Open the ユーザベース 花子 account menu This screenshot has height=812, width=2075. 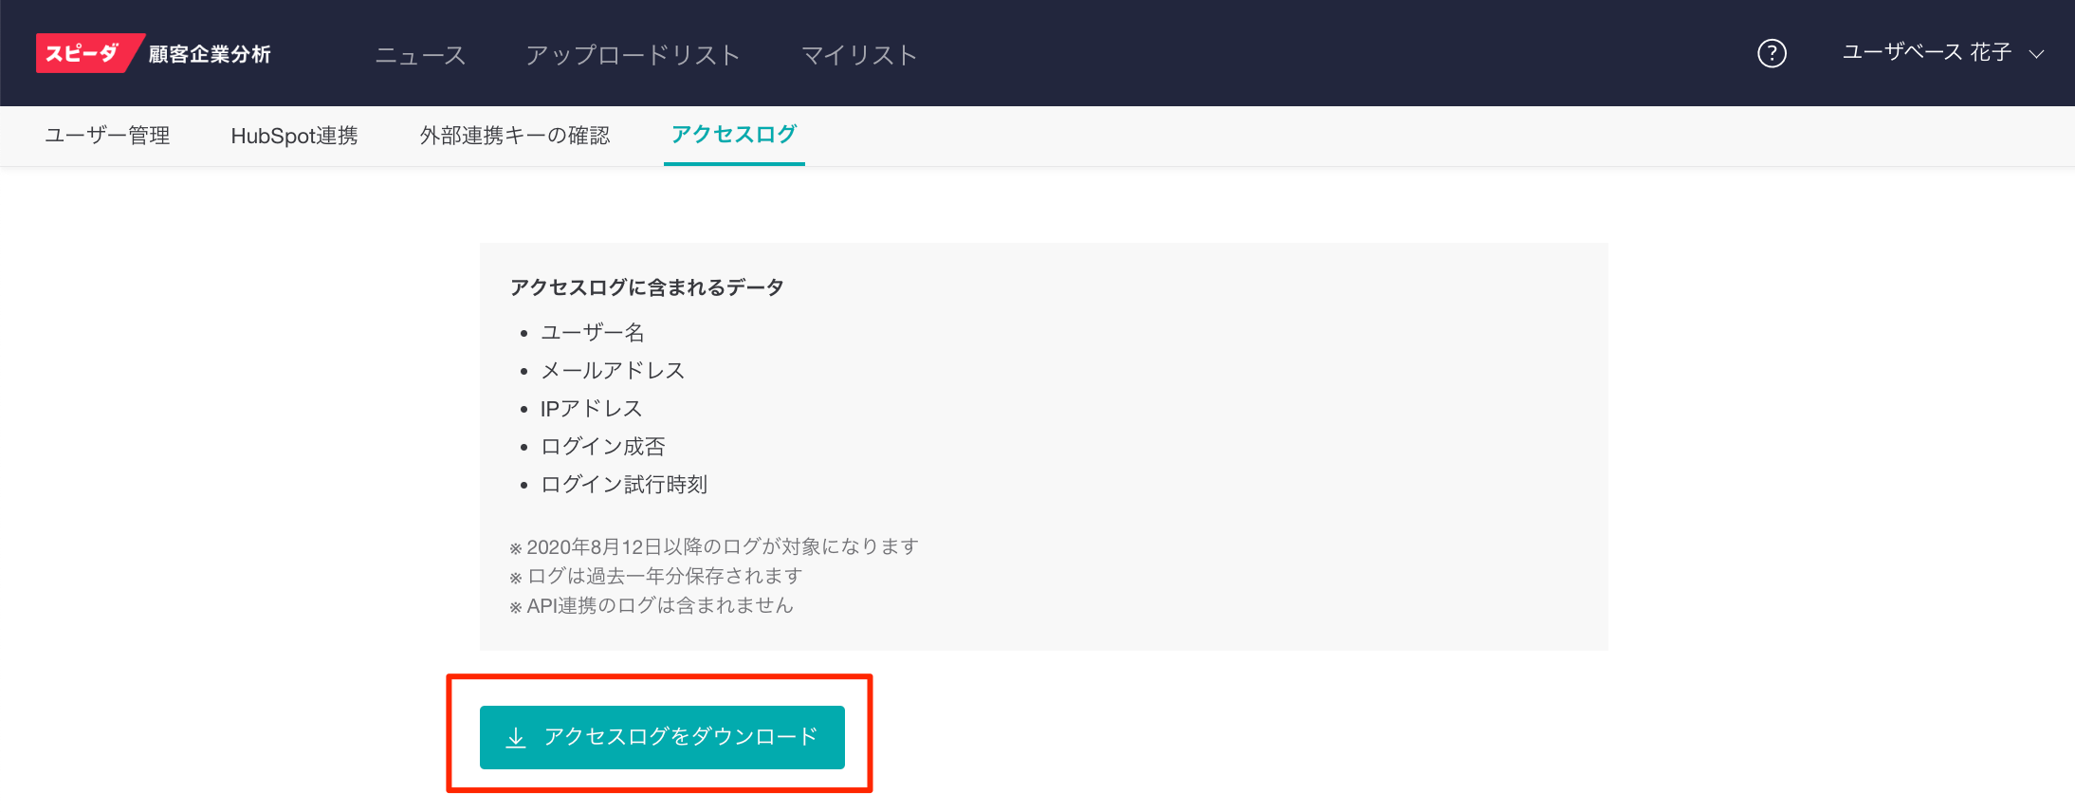1925,53
